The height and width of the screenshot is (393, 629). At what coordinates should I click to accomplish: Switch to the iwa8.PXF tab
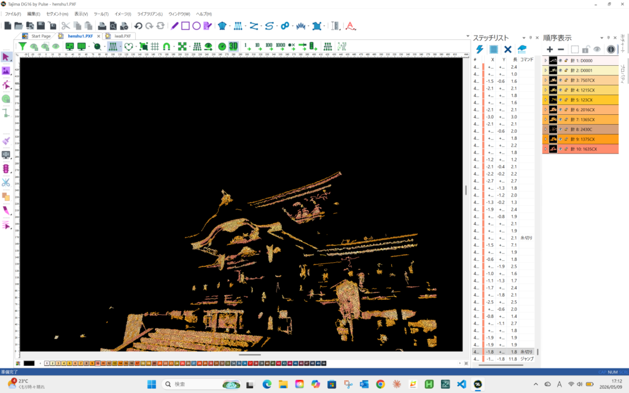point(123,36)
